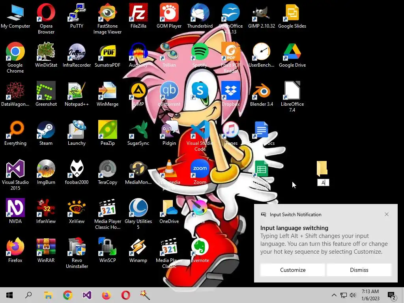Select the ImgBurn desktop icon
The width and height of the screenshot is (404, 303).
tap(46, 168)
